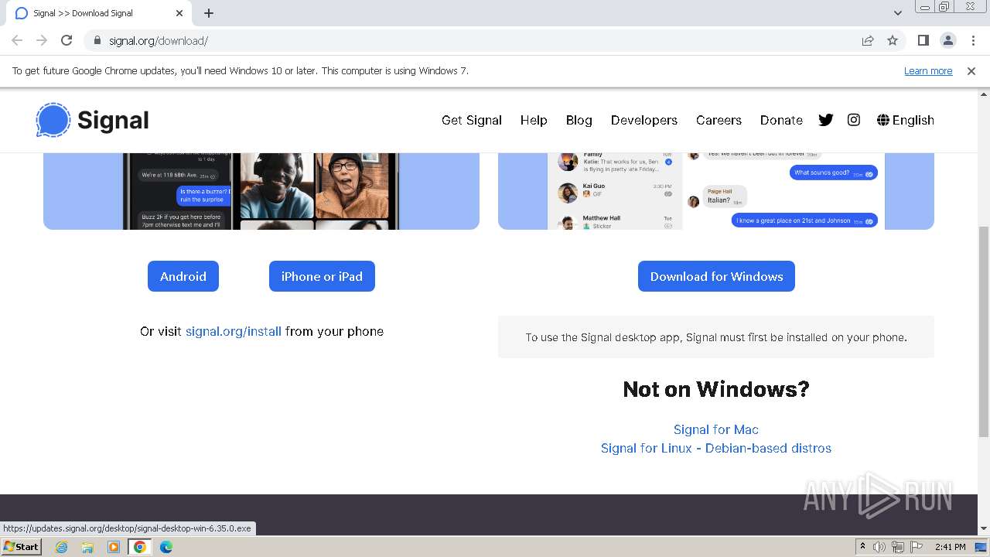
Task: Show hidden system tray icons
Action: coord(862,547)
